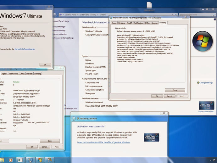Click the keys icon in Windows Activation title
The image size is (217, 163).
[78, 119]
